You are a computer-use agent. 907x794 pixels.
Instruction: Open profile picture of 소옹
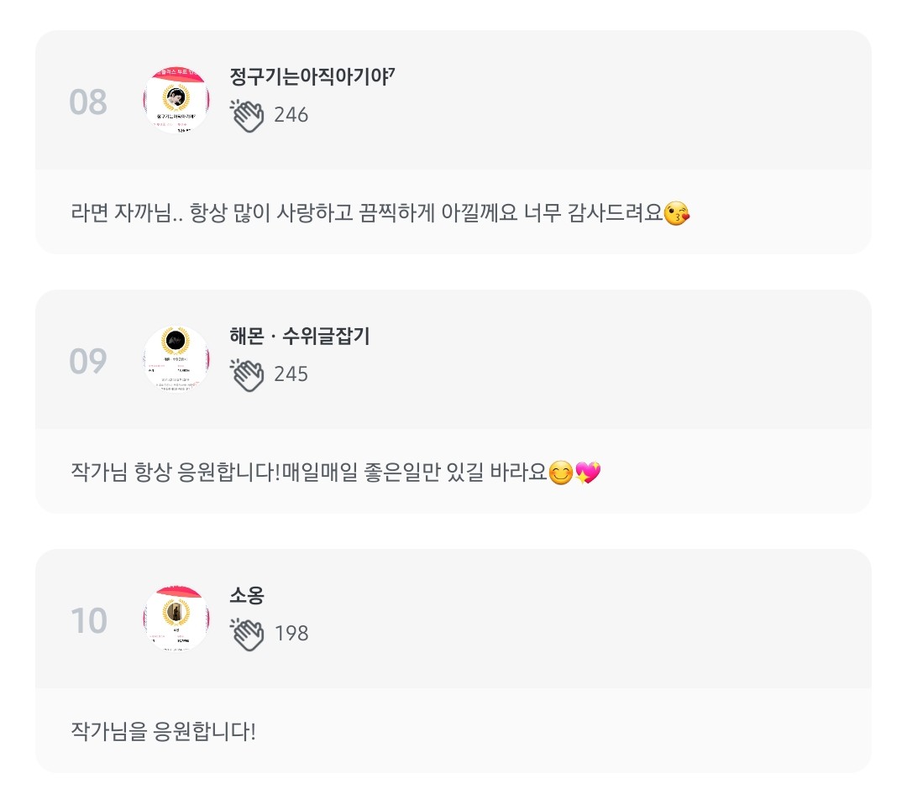[176, 619]
